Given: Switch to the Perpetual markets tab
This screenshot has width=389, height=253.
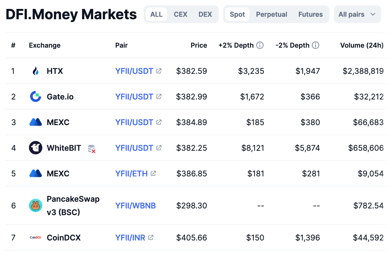Looking at the screenshot, I should click(x=272, y=14).
